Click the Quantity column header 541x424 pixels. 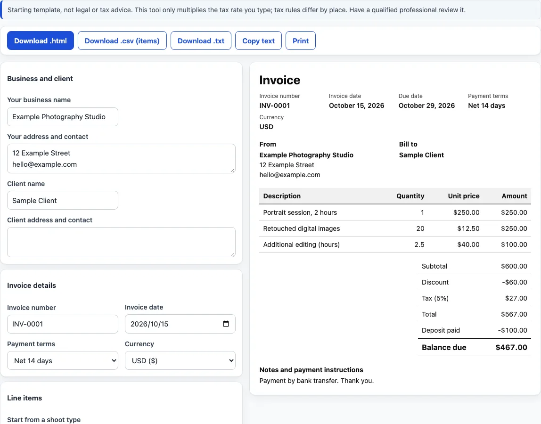(410, 196)
